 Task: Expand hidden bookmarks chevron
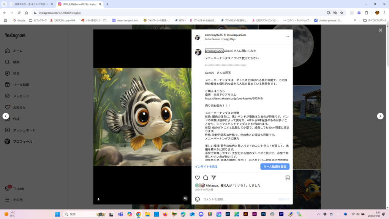pyautogui.click(x=355, y=21)
